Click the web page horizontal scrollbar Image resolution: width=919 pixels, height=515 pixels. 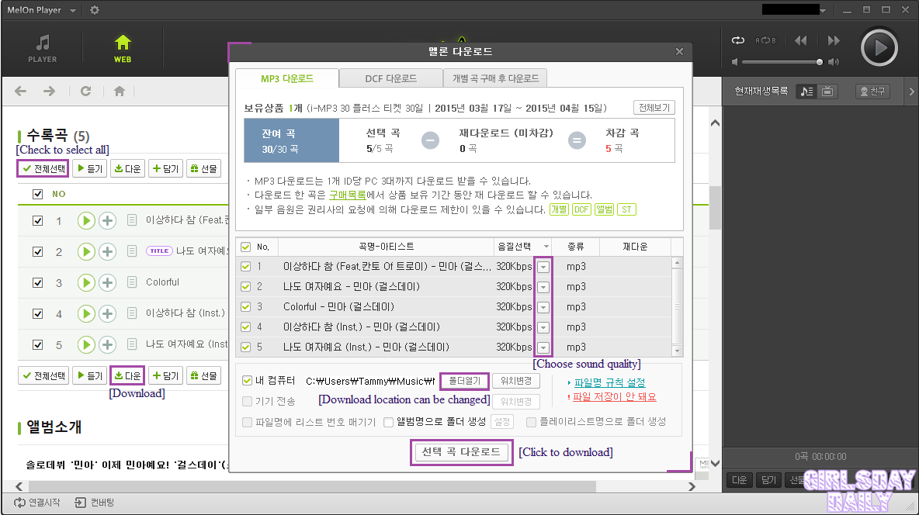click(312, 487)
